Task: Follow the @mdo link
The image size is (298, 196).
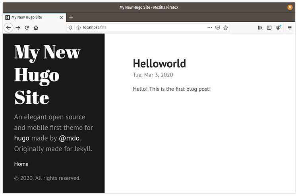Action: tap(69, 138)
